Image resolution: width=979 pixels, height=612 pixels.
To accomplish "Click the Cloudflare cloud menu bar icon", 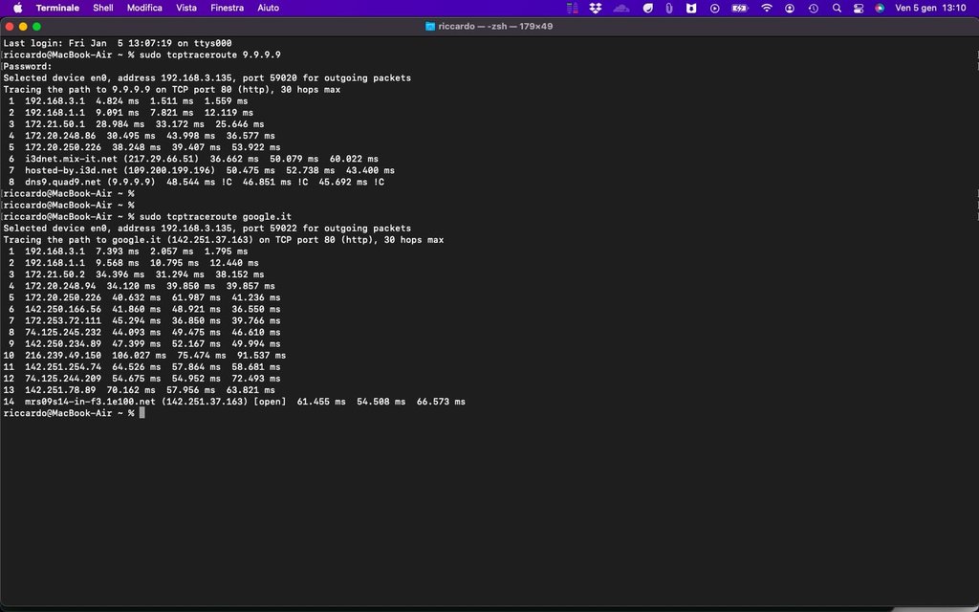I will click(x=621, y=8).
